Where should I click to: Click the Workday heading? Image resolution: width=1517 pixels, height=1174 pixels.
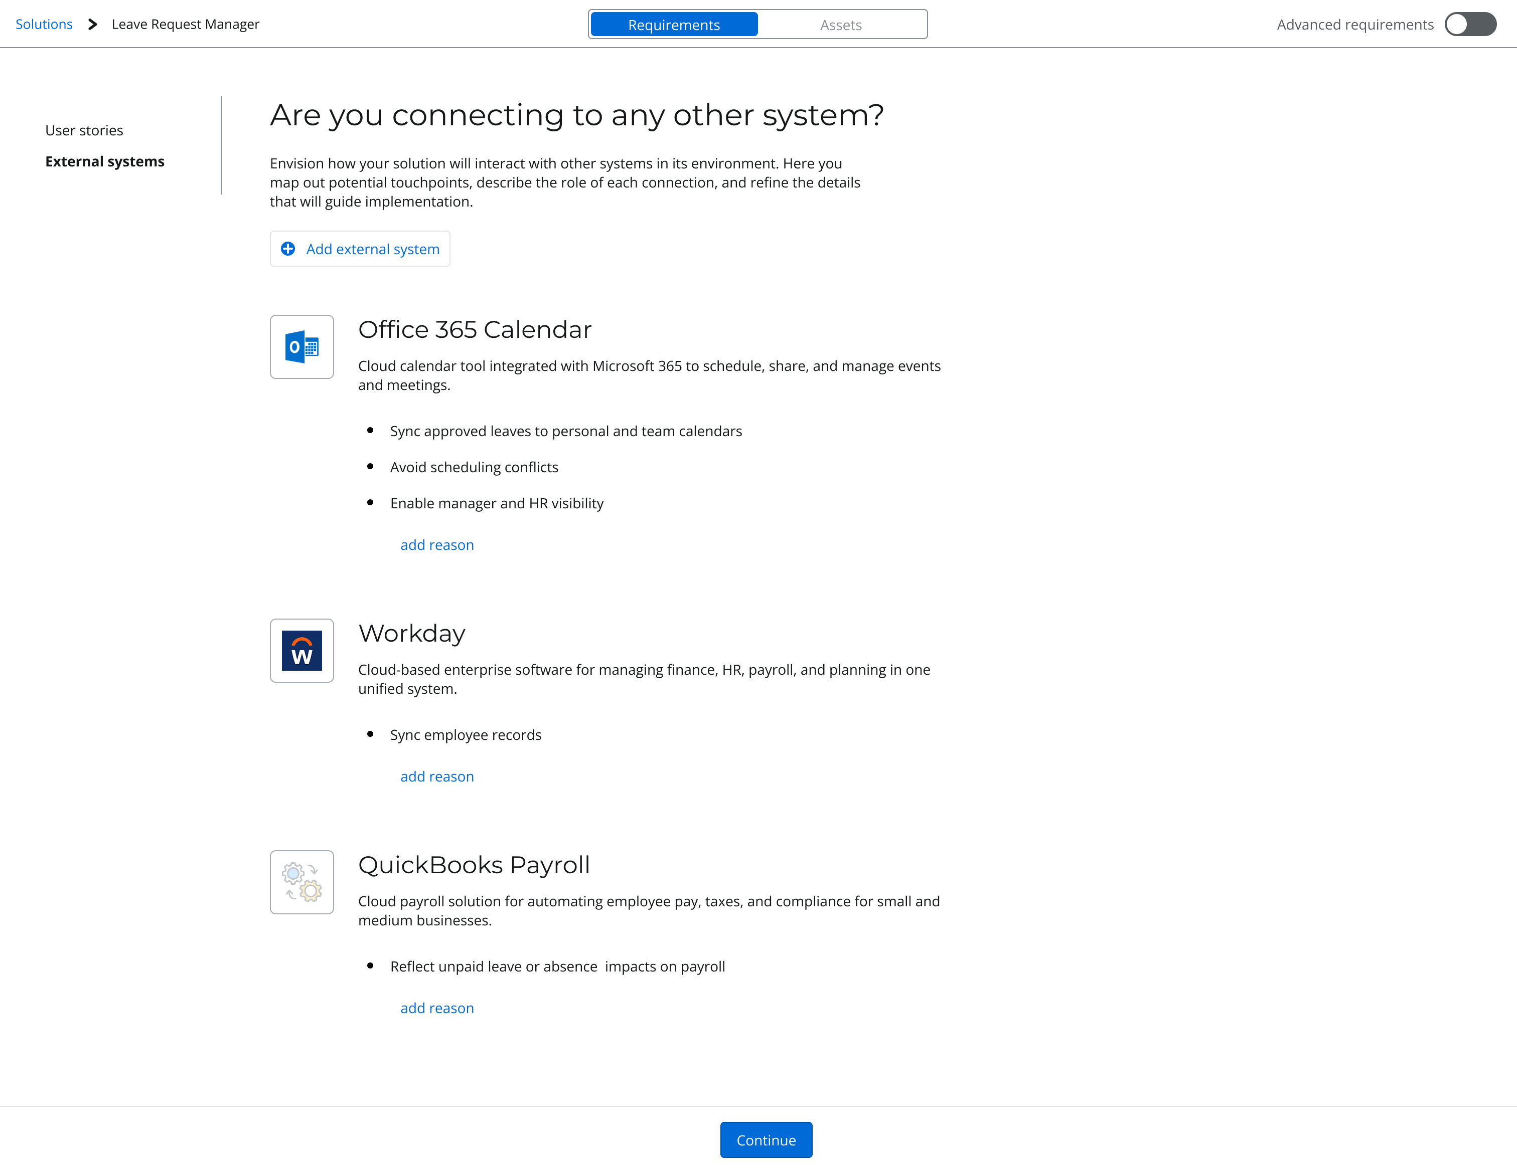[411, 633]
